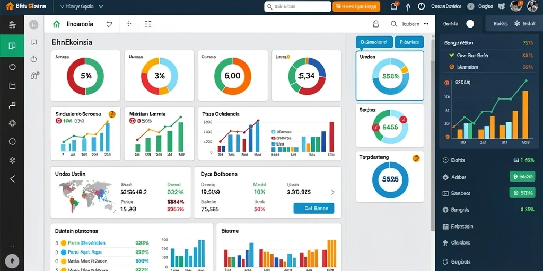
Task: Click the layers icon atop left sidebar
Action: (x=12, y=24)
